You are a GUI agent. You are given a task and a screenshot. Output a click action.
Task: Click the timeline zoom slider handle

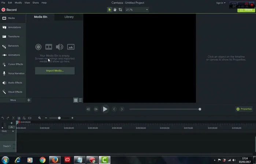point(59,118)
